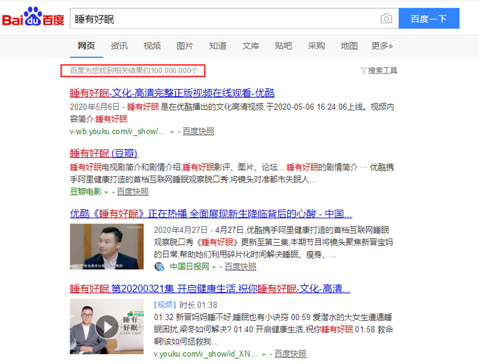479x364 pixels.
Task: Open 百度快照 for 中国日报网 result
Action: (x=241, y=267)
